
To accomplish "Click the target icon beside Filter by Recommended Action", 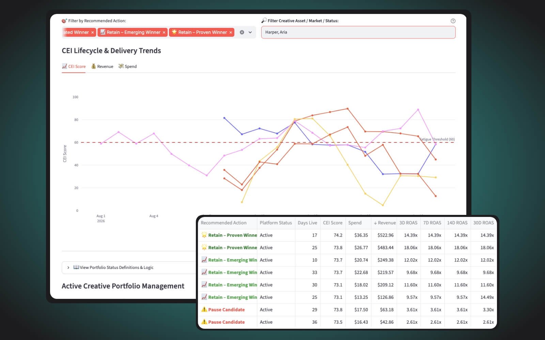I will 64,21.
